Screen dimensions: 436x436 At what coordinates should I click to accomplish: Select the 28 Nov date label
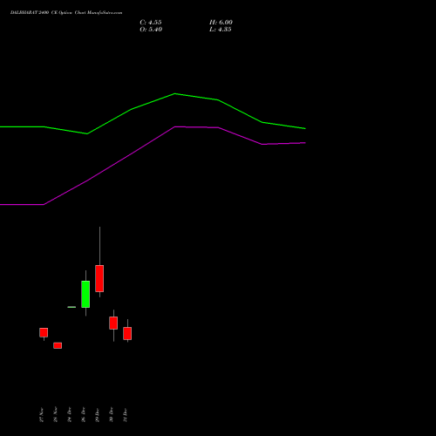pyautogui.click(x=55, y=415)
